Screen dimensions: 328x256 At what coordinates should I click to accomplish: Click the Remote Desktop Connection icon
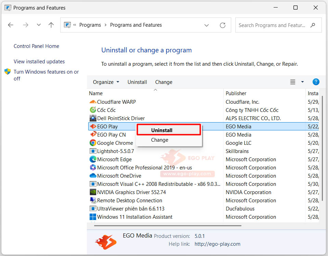(93, 200)
